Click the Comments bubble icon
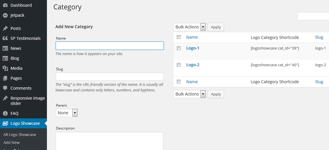This screenshot has width=329, height=150. click(x=5, y=88)
